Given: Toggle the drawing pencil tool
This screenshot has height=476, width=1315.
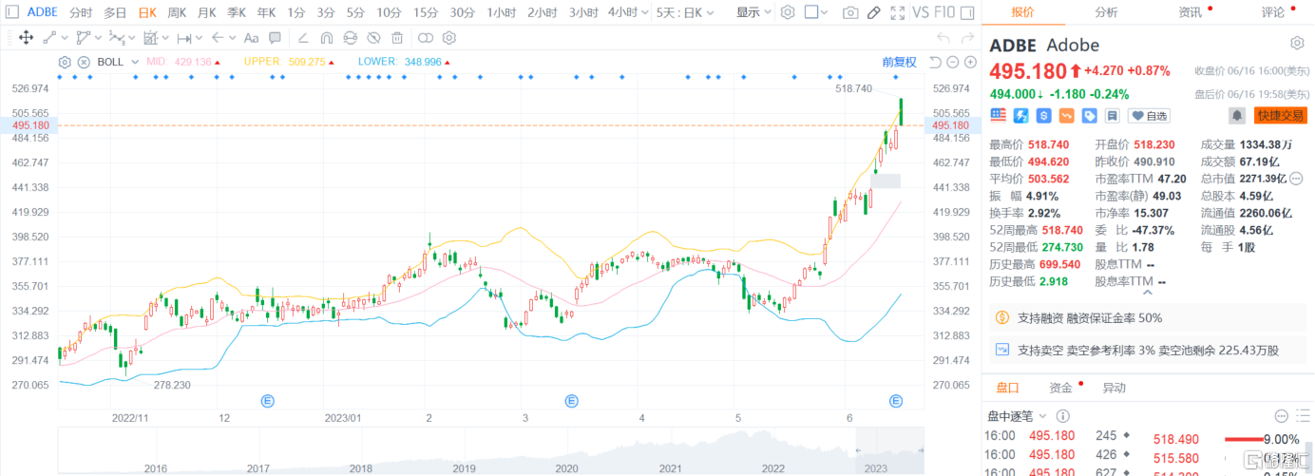Looking at the screenshot, I should tap(874, 12).
